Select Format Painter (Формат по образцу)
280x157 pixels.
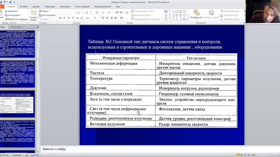point(16,19)
